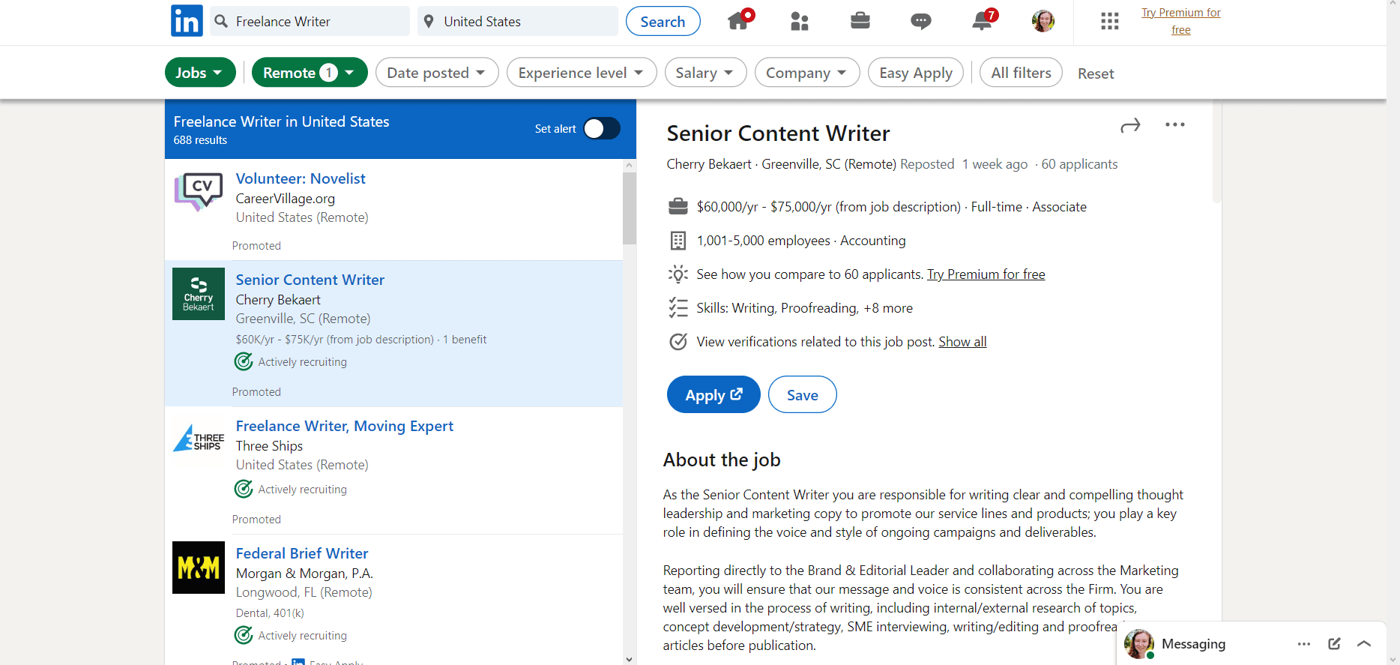Share the Senior Content Writer job

[1130, 125]
